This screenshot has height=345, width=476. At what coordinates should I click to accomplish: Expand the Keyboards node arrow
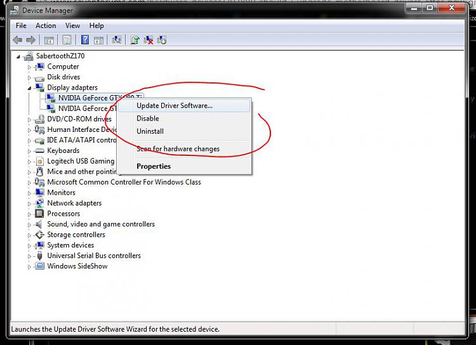coord(29,151)
